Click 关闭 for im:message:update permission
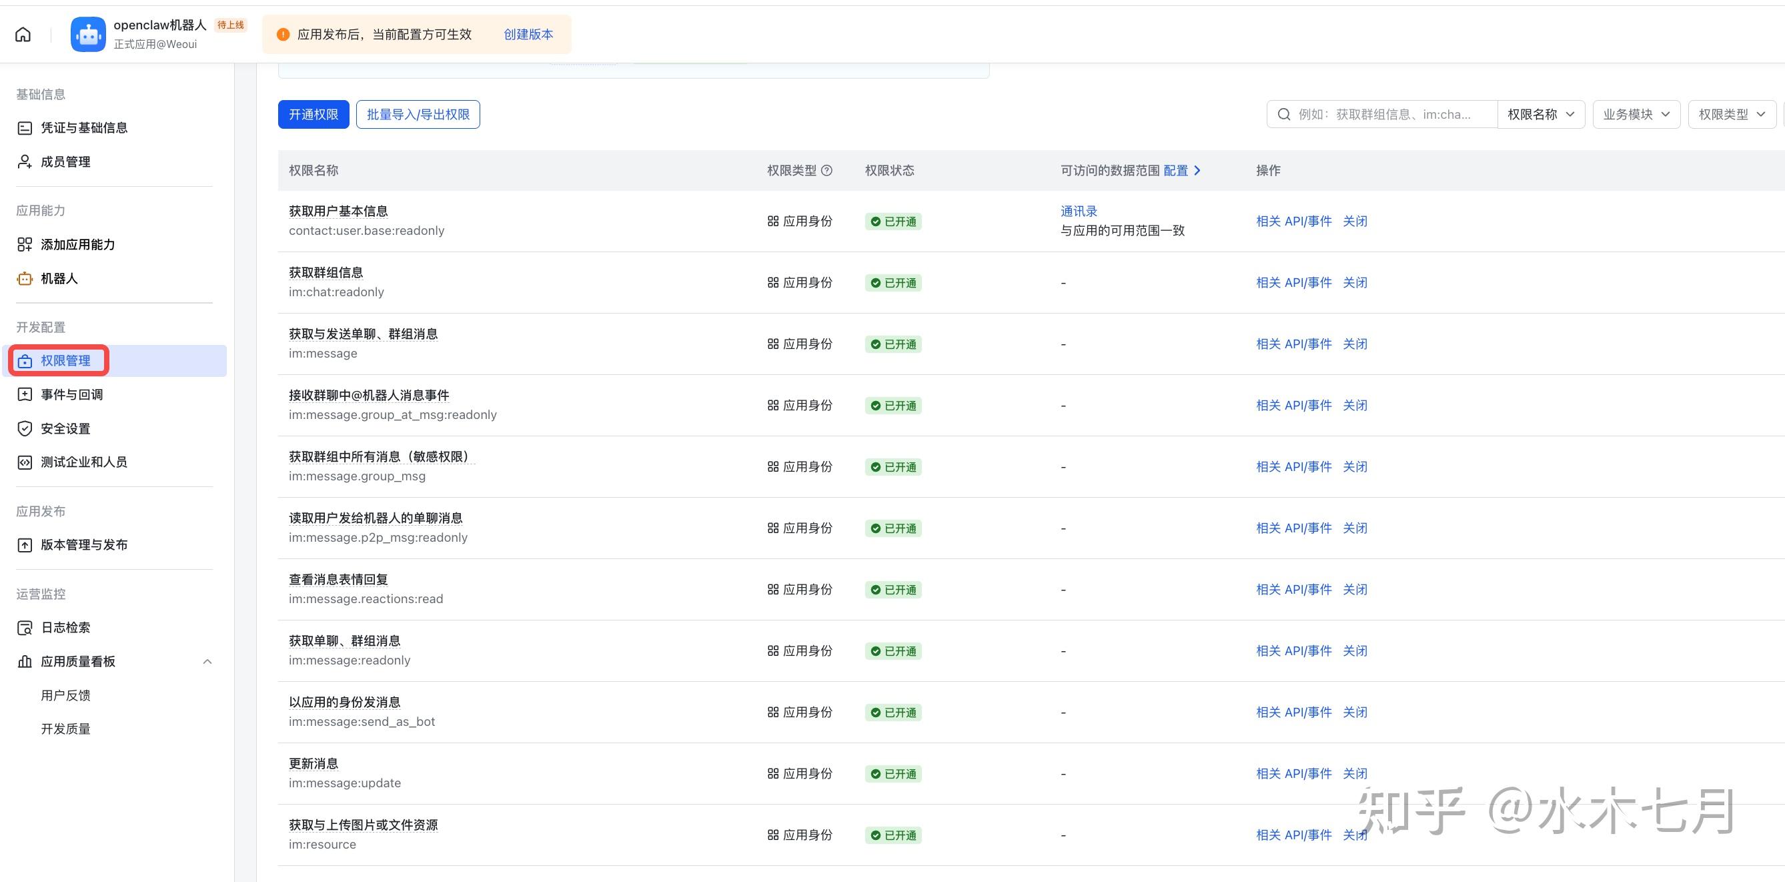The width and height of the screenshot is (1785, 882). point(1355,773)
